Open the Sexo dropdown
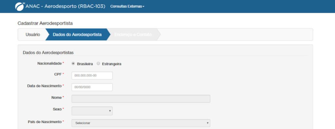 point(92,111)
